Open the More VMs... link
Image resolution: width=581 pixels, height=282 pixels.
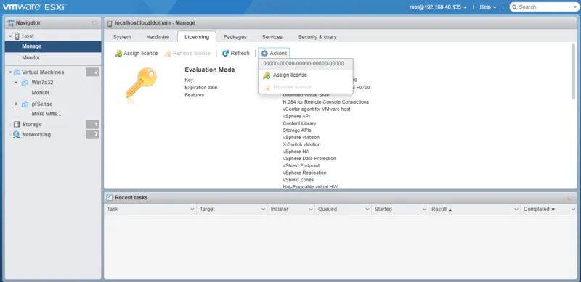pos(46,114)
